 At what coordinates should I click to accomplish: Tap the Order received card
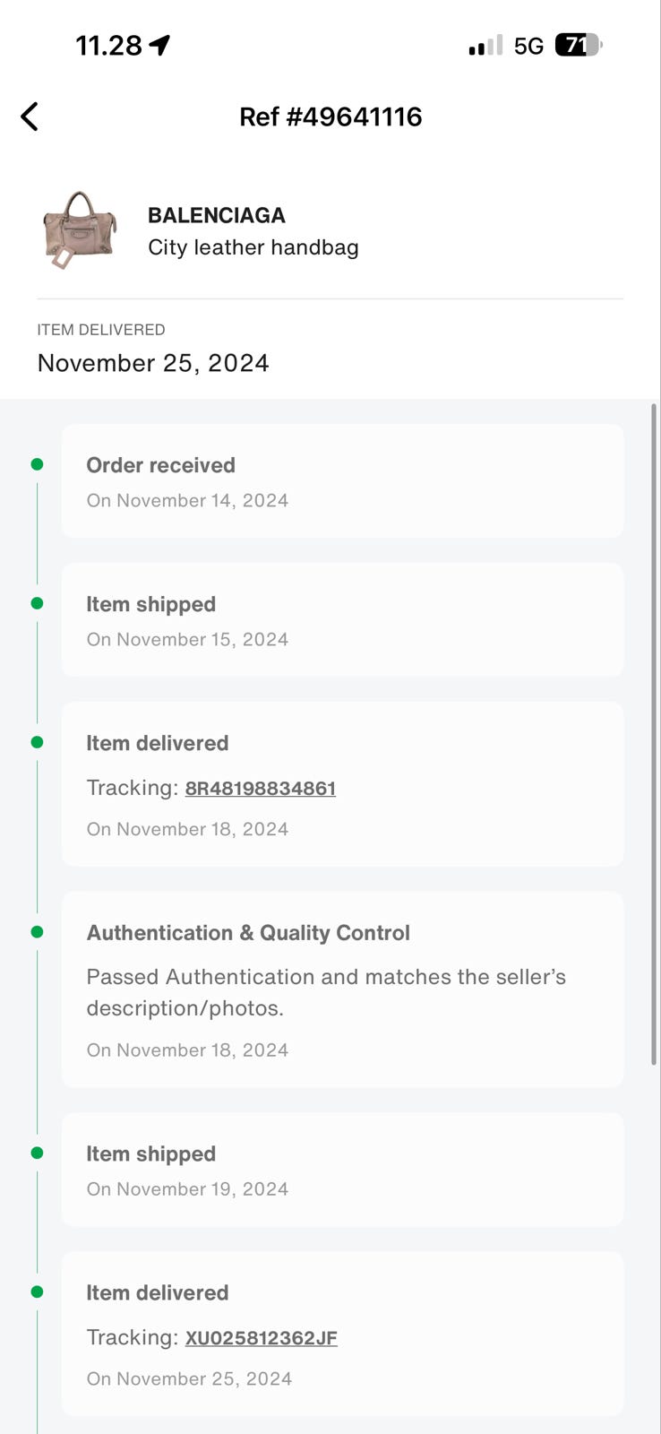342,481
